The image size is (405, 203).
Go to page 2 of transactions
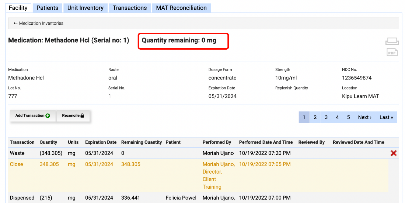[x=315, y=117]
